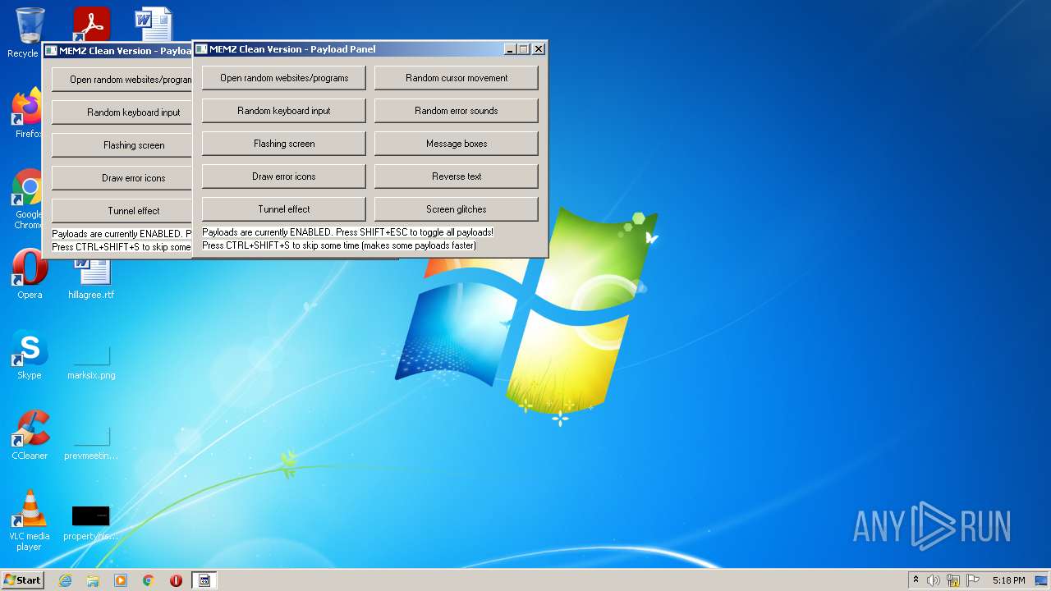Trigger the Screen glitches payload
This screenshot has height=591, width=1051.
pos(457,209)
